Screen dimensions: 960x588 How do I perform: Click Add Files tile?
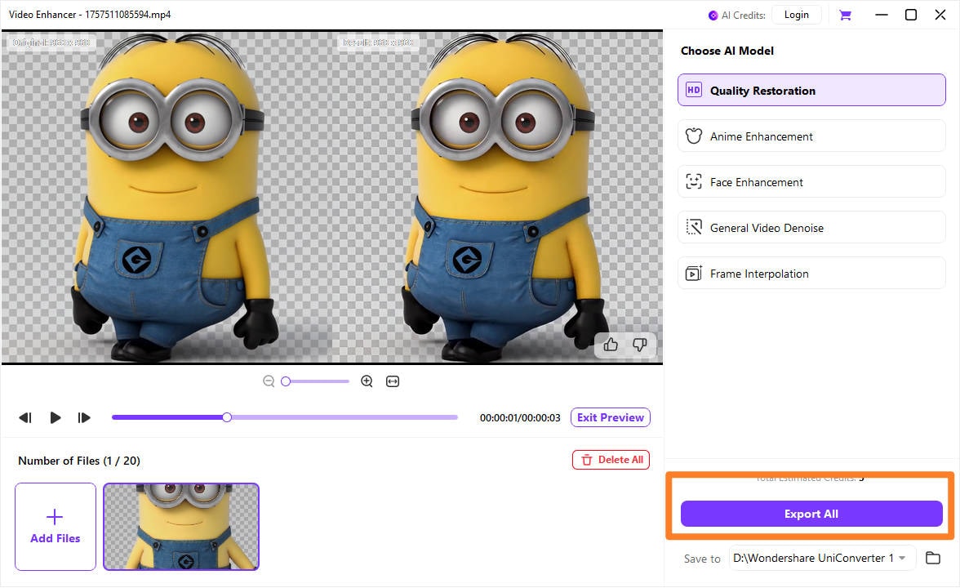coord(56,527)
